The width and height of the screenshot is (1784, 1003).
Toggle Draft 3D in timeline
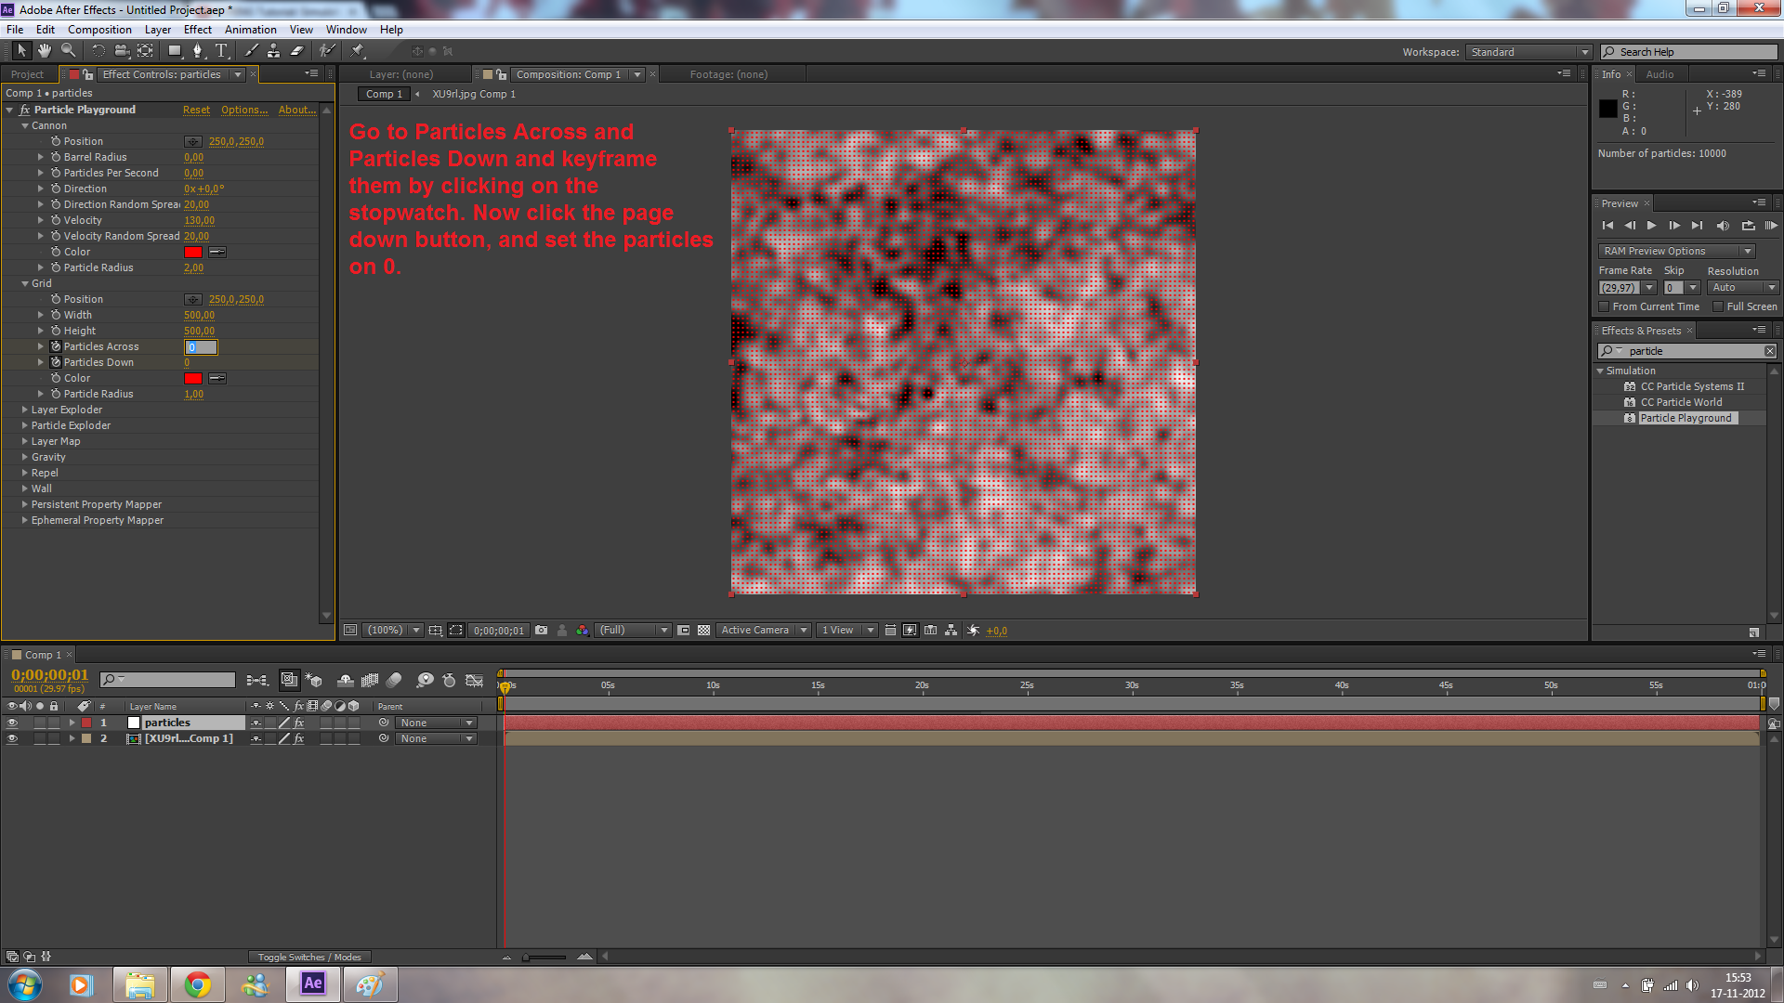tap(314, 680)
